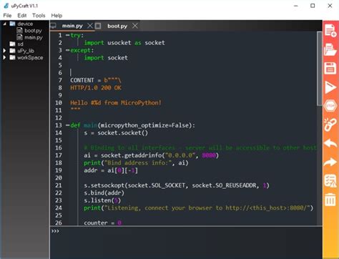Click the editor vertical scrollbar thumb
The image size is (339, 259).
tap(320, 68)
